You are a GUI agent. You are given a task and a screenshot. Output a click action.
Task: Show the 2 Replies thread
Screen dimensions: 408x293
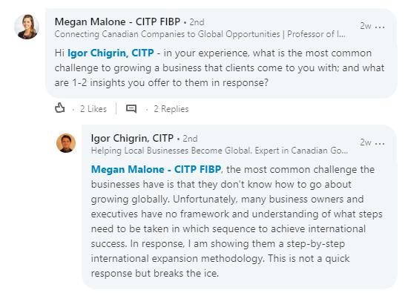[171, 109]
